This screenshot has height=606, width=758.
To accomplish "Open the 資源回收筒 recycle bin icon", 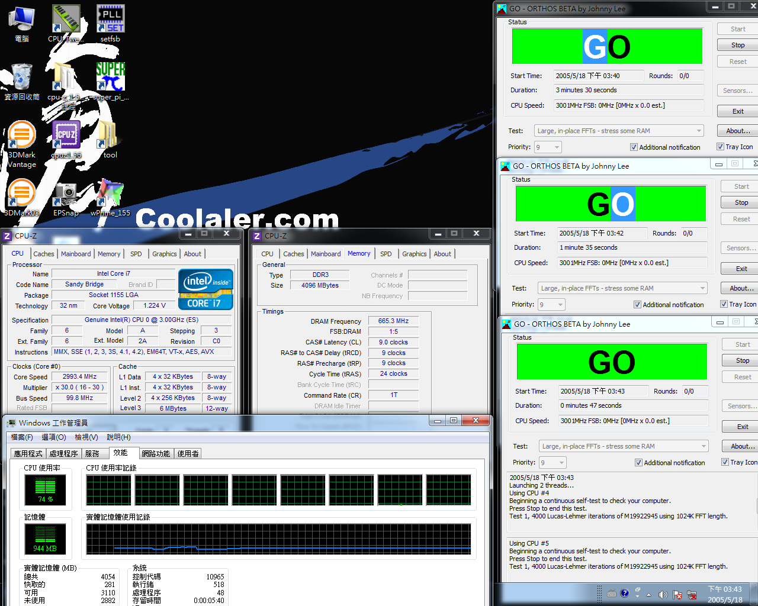I will (x=22, y=82).
